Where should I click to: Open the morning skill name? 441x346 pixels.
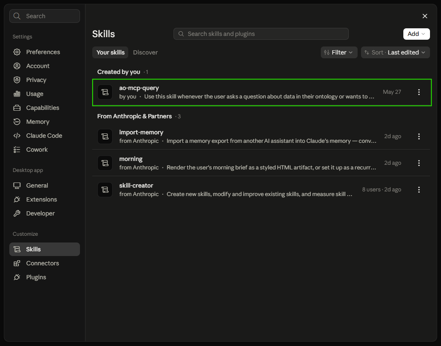[x=131, y=159]
